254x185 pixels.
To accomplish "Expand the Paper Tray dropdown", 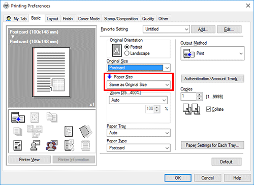I will pos(139,133).
